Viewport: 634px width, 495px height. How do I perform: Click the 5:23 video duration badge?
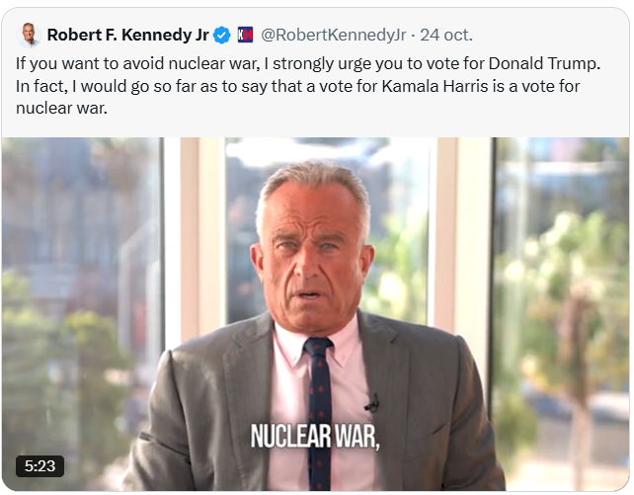40,466
